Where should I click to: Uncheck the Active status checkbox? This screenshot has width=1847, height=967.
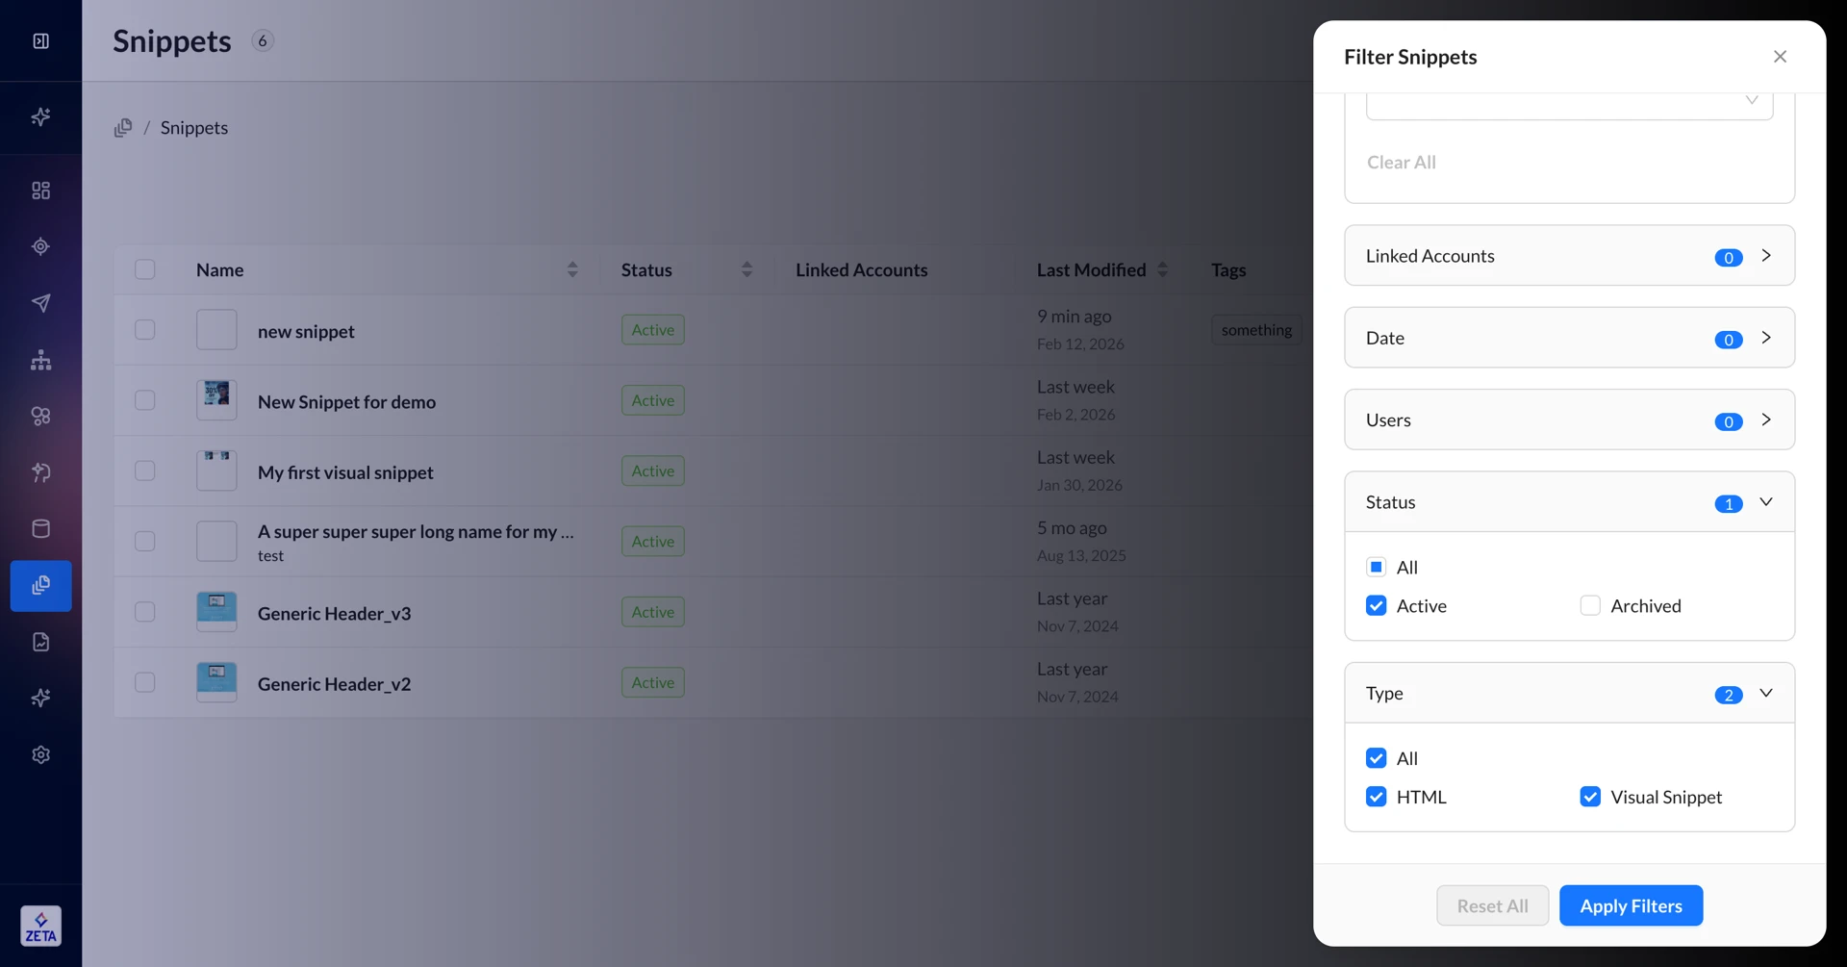(x=1376, y=605)
